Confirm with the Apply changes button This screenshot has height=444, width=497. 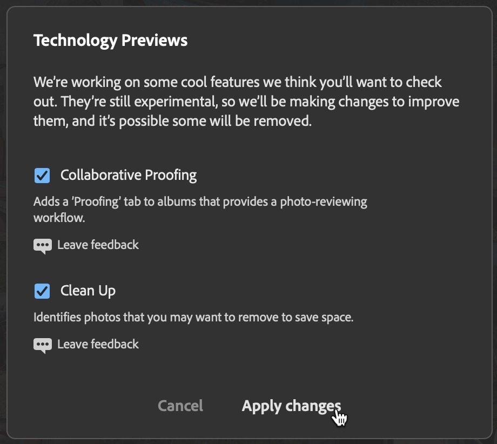(x=291, y=406)
